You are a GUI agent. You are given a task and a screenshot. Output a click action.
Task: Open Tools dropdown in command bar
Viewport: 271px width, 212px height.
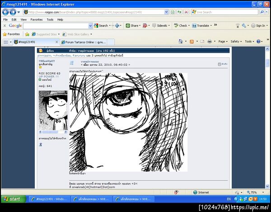249,42
